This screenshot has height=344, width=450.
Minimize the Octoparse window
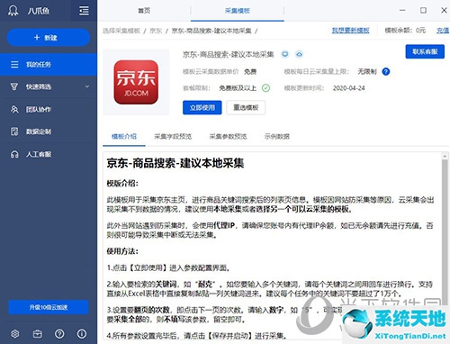point(402,11)
